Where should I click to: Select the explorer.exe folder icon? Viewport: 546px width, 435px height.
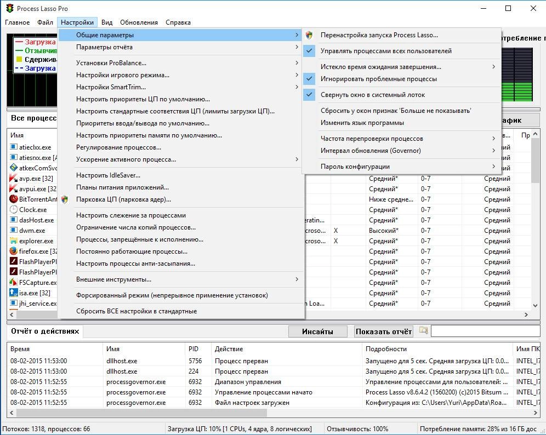pyautogui.click(x=14, y=241)
